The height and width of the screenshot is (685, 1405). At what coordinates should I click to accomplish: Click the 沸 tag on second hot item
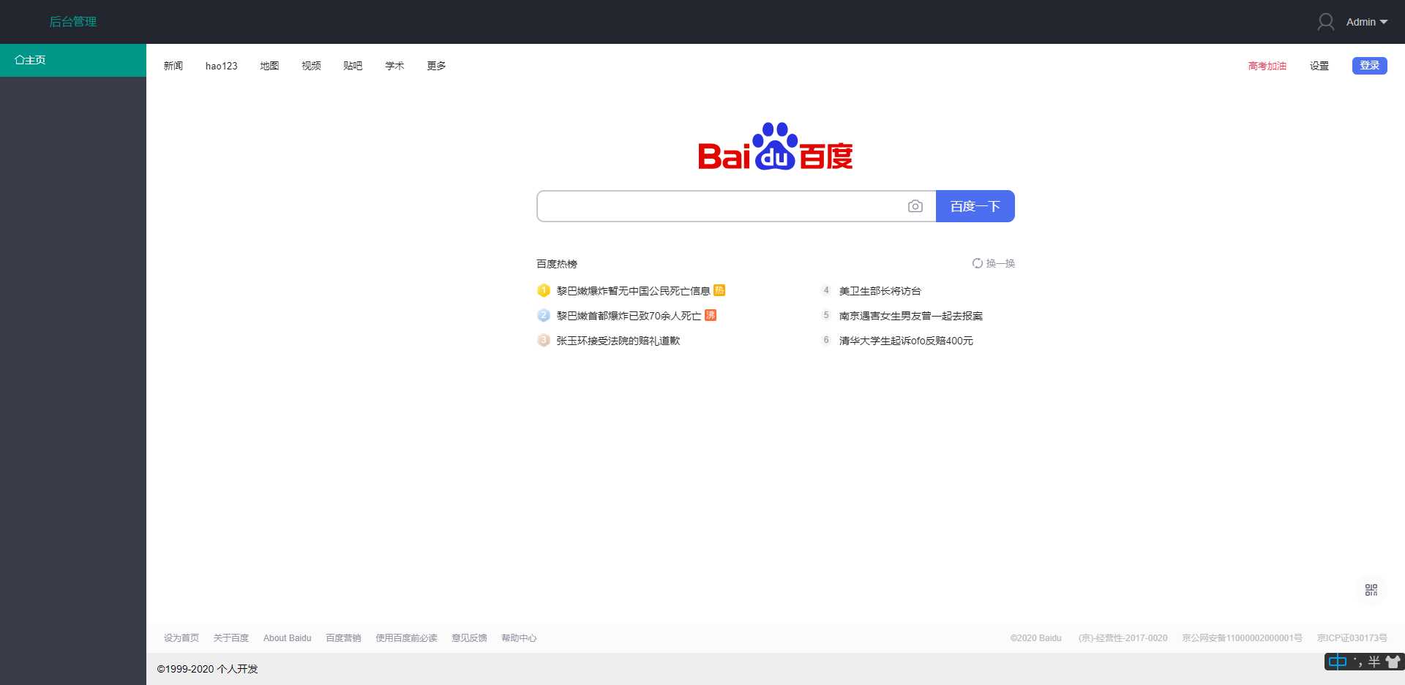711,315
